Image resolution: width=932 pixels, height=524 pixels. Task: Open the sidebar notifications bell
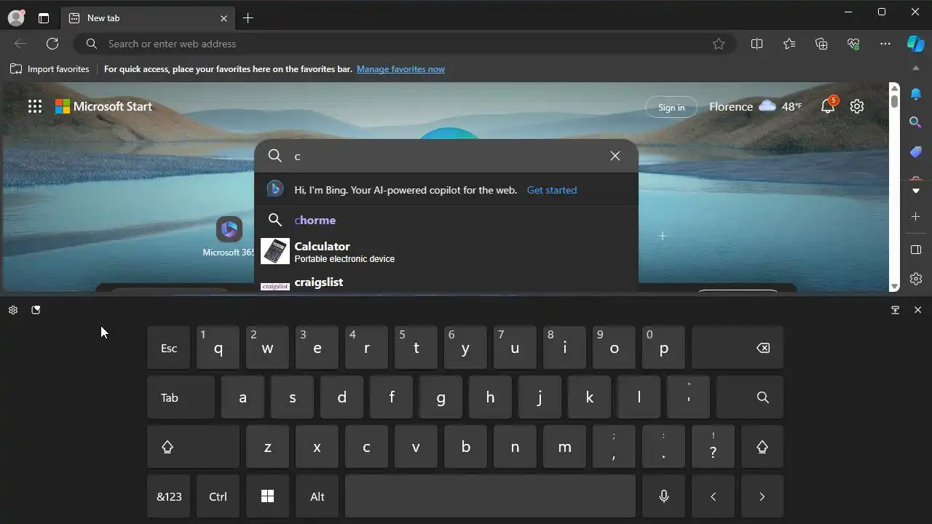[x=916, y=94]
